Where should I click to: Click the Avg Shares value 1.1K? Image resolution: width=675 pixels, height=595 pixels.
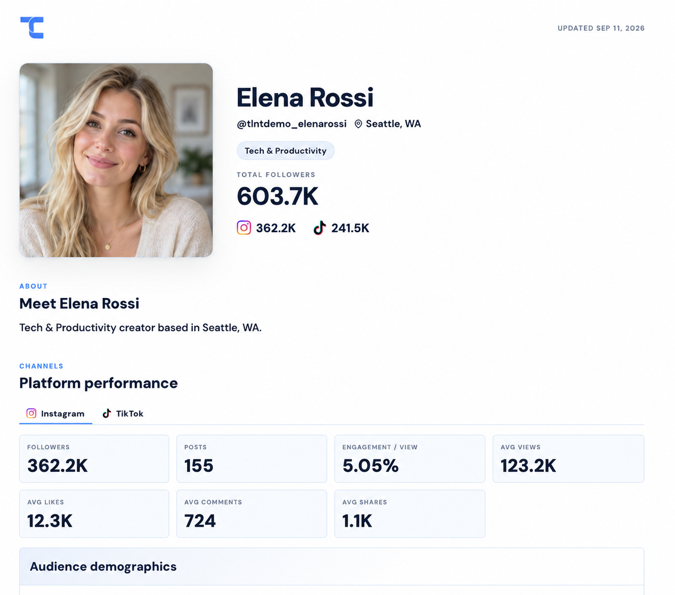click(357, 521)
